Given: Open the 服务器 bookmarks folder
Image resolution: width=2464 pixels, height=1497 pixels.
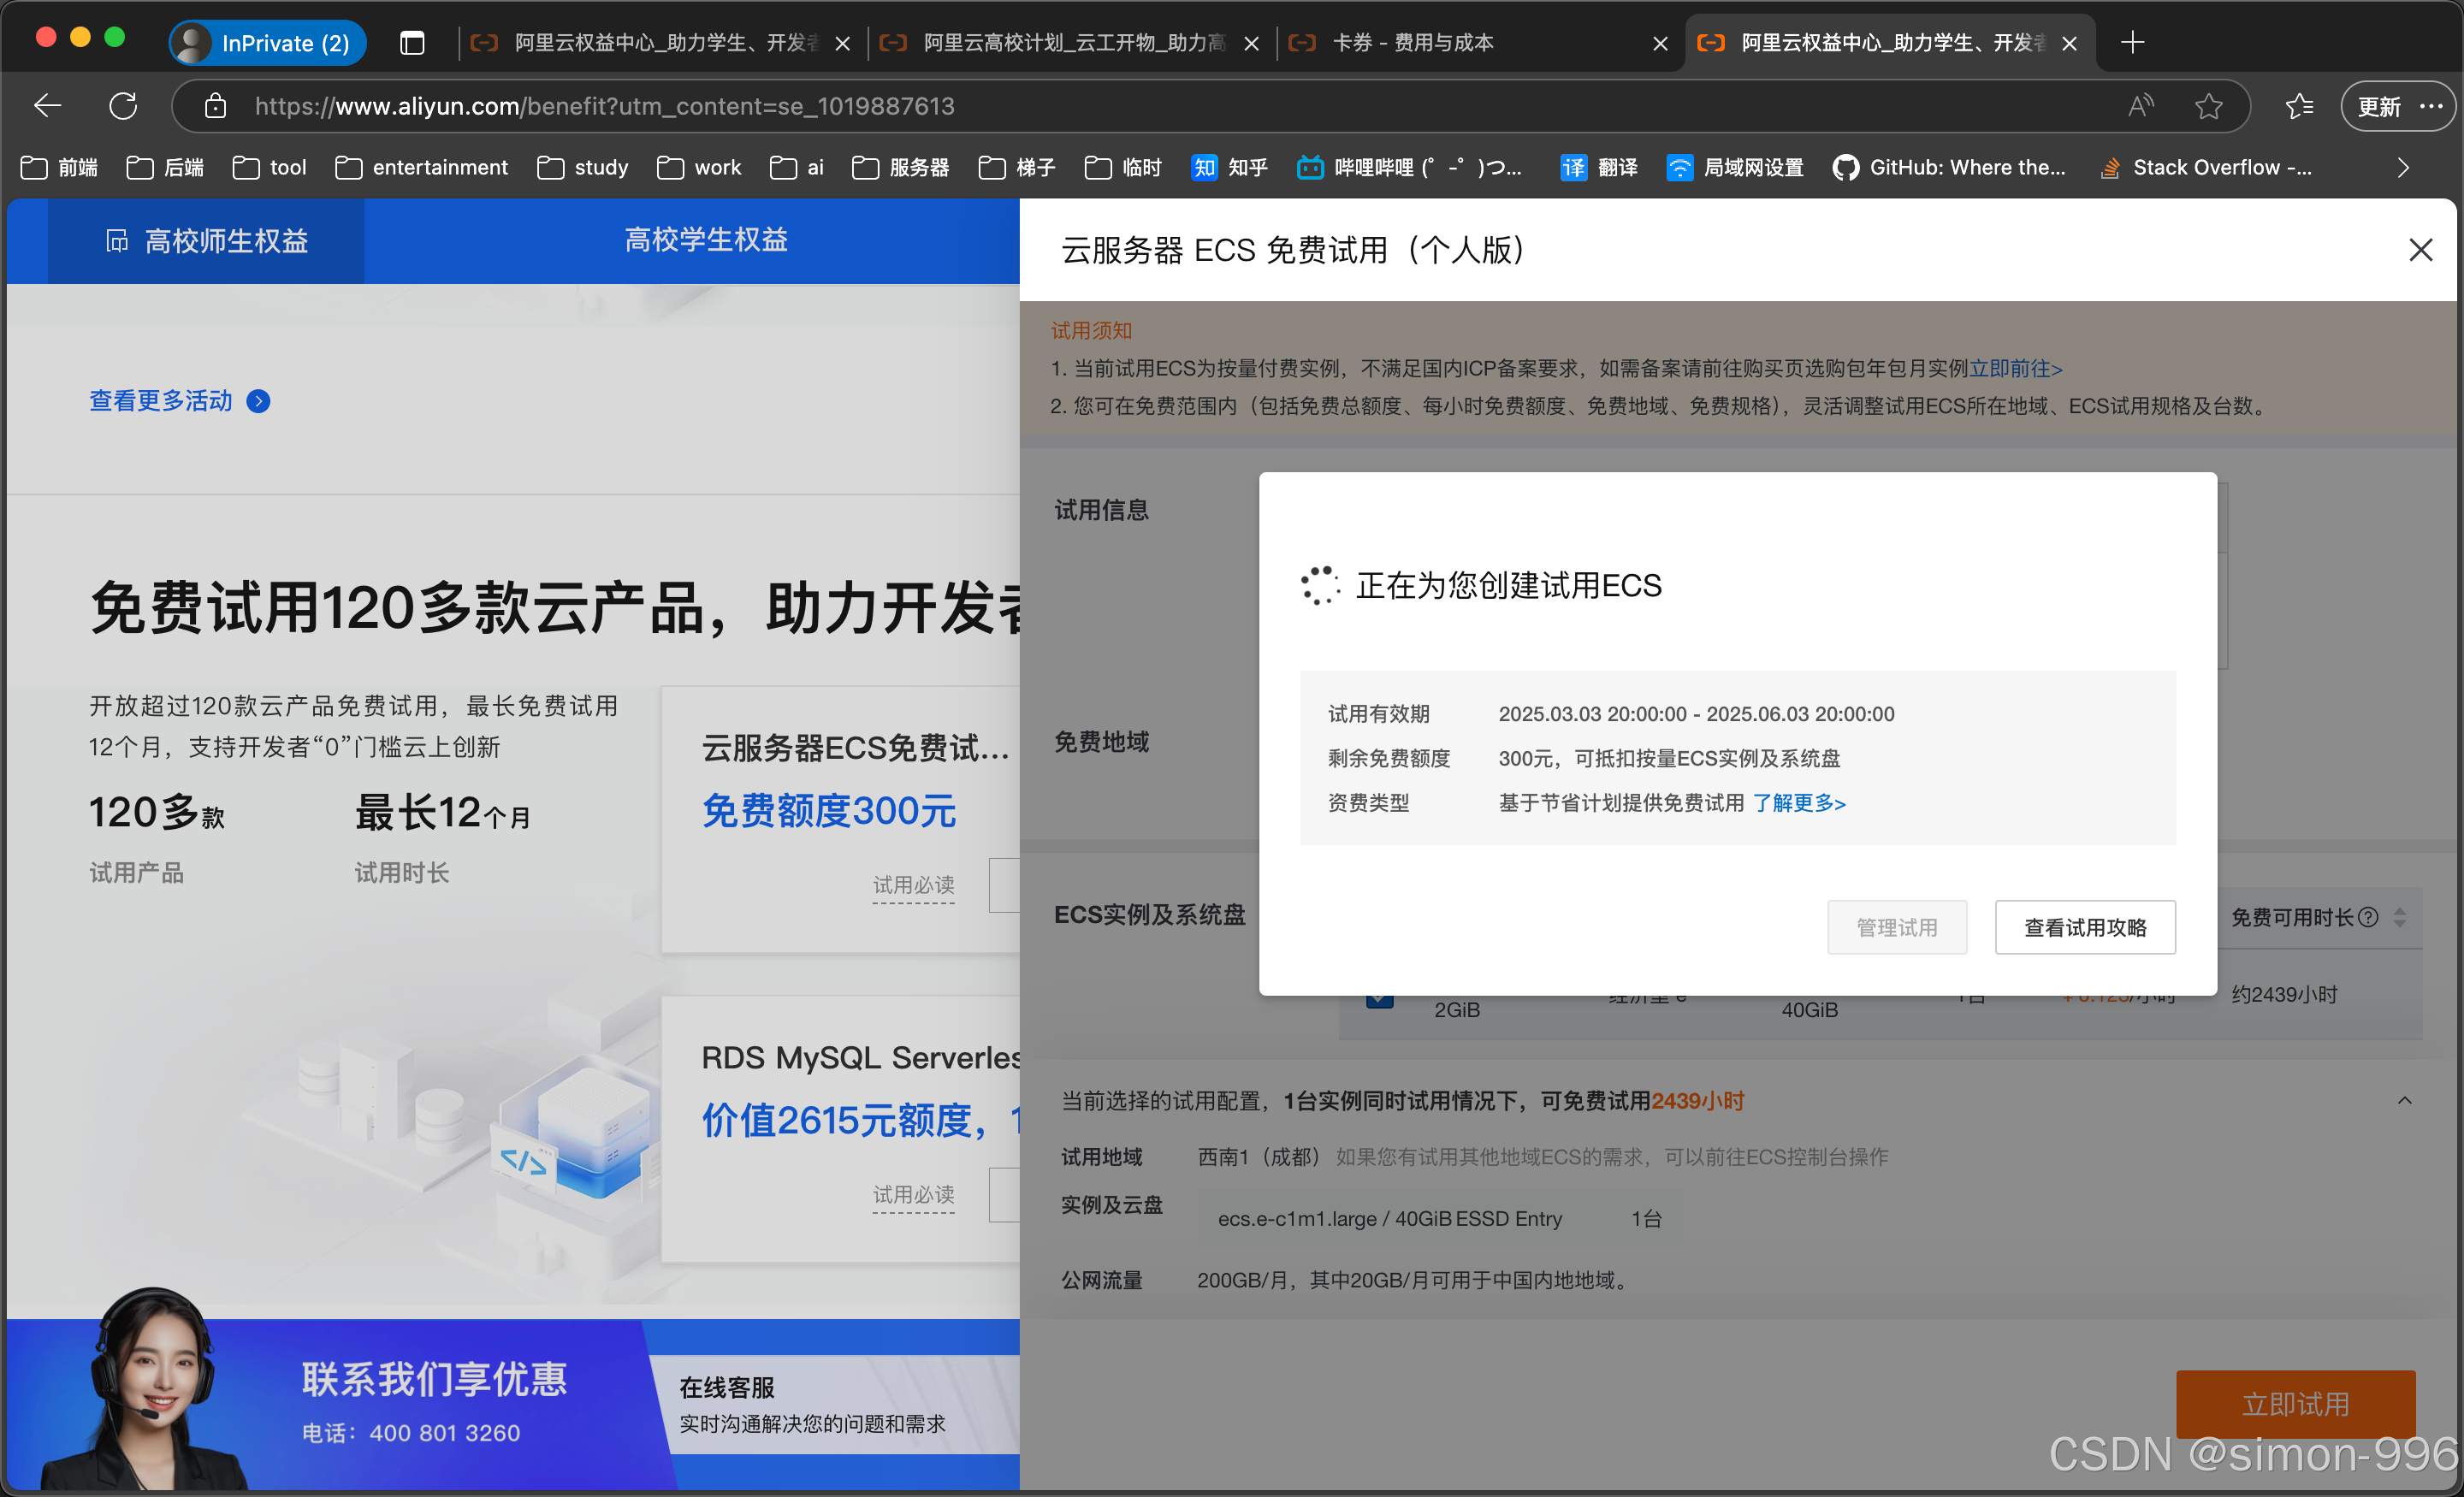Looking at the screenshot, I should [901, 167].
